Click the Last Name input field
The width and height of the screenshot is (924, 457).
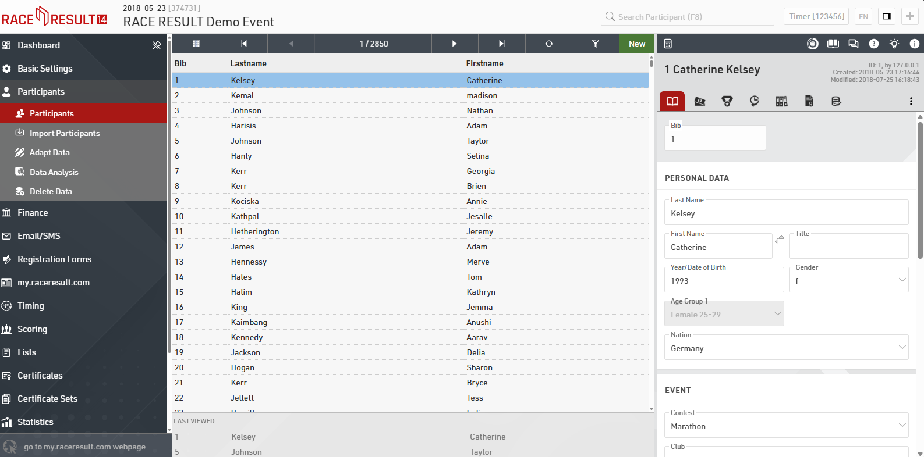(x=785, y=213)
